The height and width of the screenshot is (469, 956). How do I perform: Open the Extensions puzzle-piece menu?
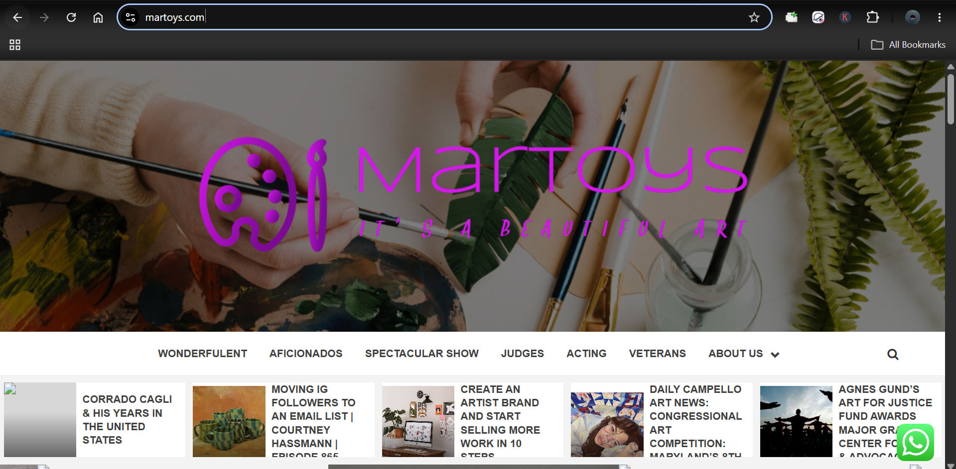point(872,17)
